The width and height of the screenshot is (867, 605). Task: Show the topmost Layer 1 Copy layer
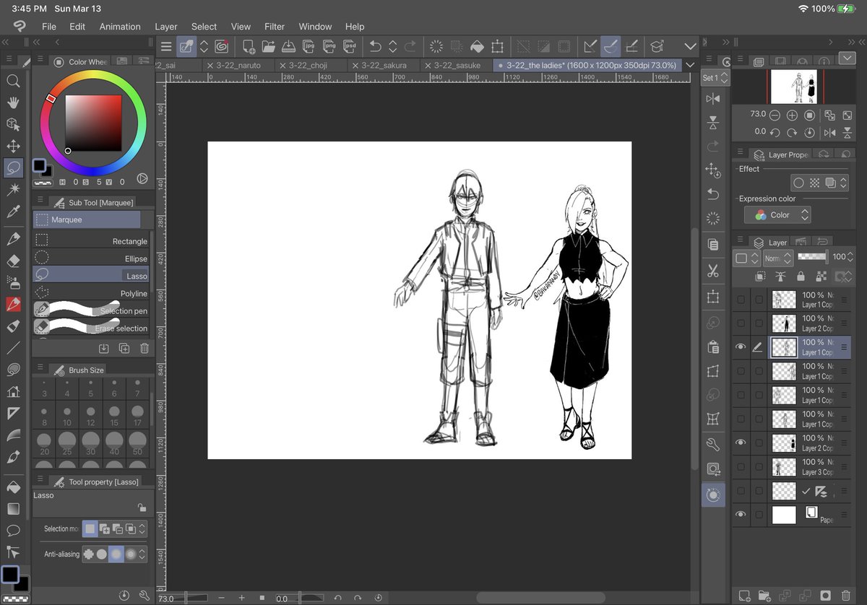point(741,300)
